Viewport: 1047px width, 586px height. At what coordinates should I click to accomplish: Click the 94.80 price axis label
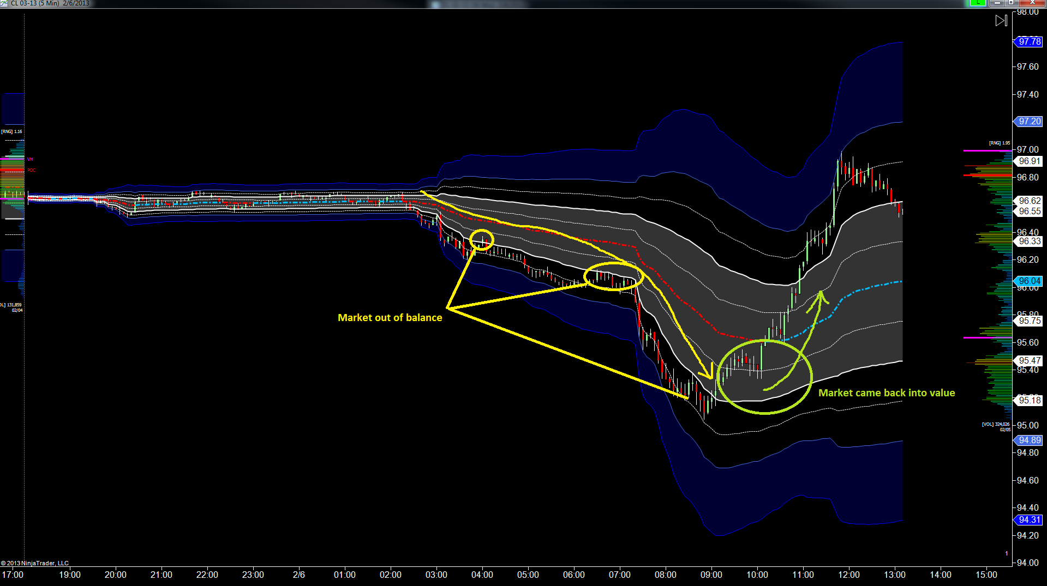point(1028,452)
